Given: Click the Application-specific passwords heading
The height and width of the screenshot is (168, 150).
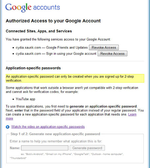Looking at the screenshot, I should pos(33,68).
